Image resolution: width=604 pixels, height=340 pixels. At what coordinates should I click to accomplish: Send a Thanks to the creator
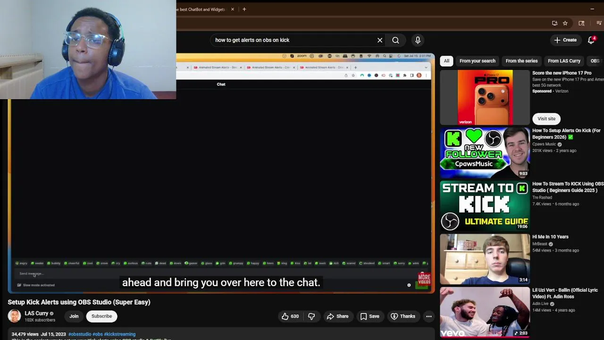pyautogui.click(x=403, y=316)
